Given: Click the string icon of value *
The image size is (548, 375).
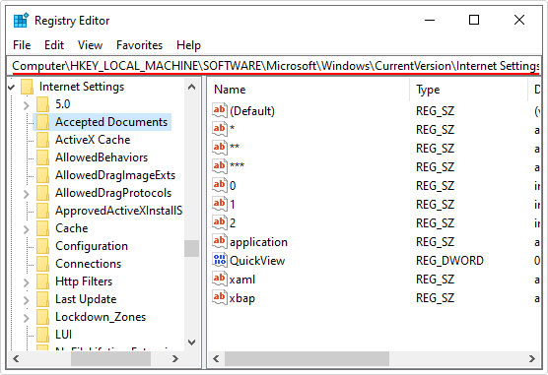Looking at the screenshot, I should point(220,129).
